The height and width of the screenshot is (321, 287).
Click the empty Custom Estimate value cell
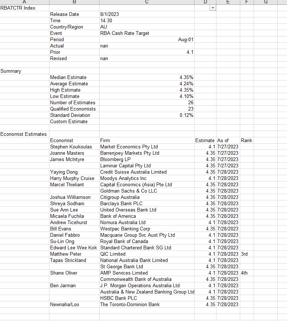[147, 121]
